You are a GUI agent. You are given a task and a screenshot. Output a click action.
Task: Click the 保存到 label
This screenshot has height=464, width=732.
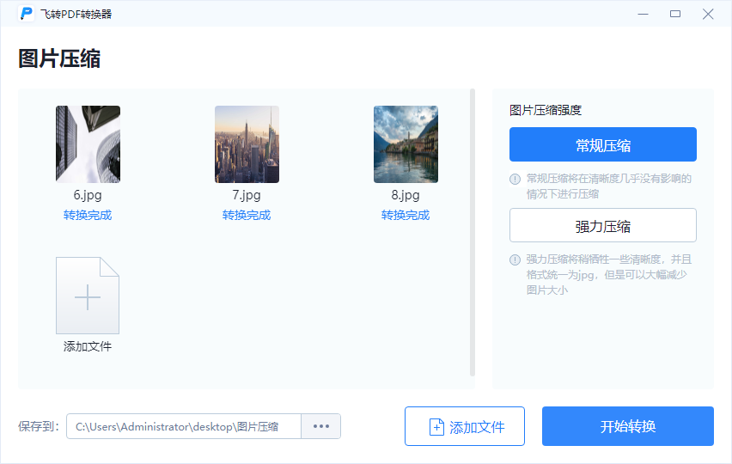click(x=39, y=426)
